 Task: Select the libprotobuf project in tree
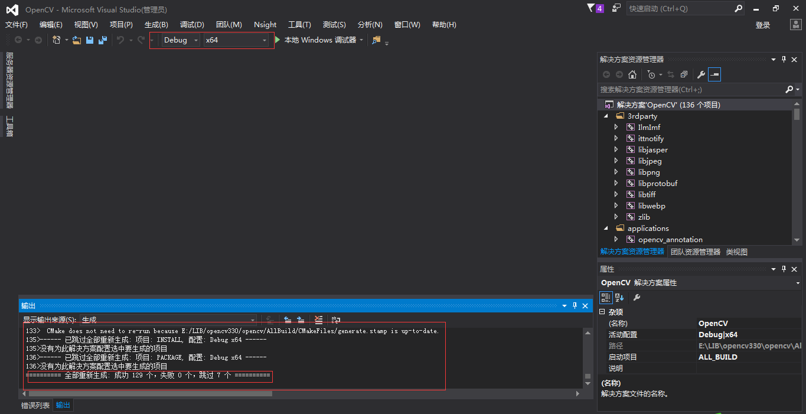[x=657, y=184]
